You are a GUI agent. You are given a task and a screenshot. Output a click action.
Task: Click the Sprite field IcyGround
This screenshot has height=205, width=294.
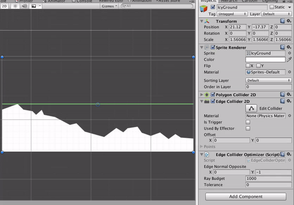click(x=266, y=53)
